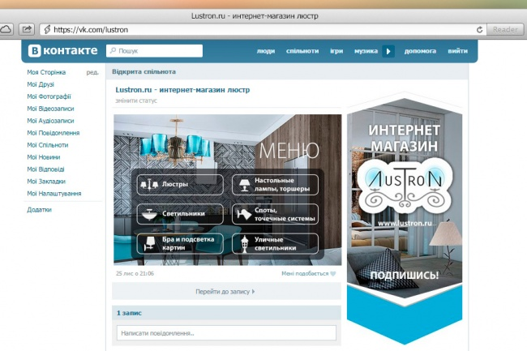Click ПОДПИШИСЬ! text on avatar banner
This screenshot has height=351, width=527.
click(x=405, y=275)
